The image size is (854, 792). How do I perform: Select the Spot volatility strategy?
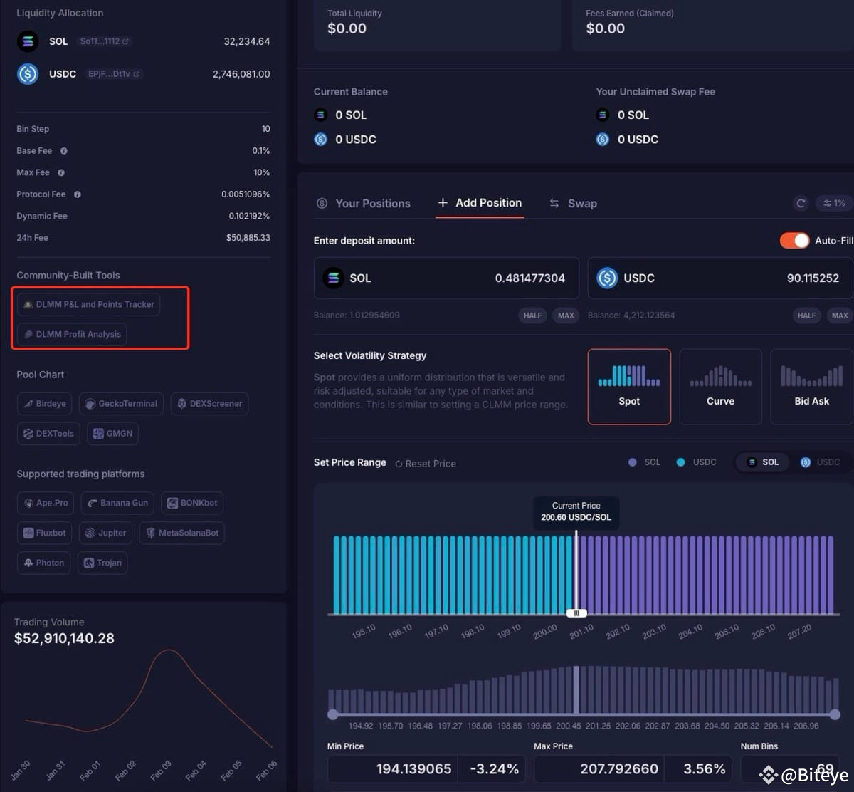[x=629, y=386]
